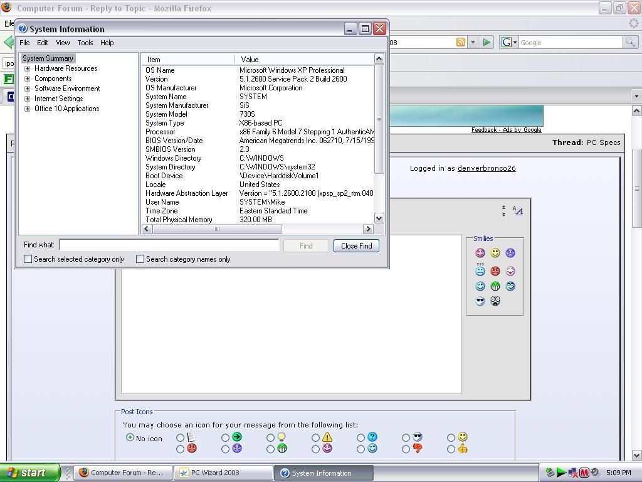Choose the blue question mark post icon radio button

tap(360, 437)
